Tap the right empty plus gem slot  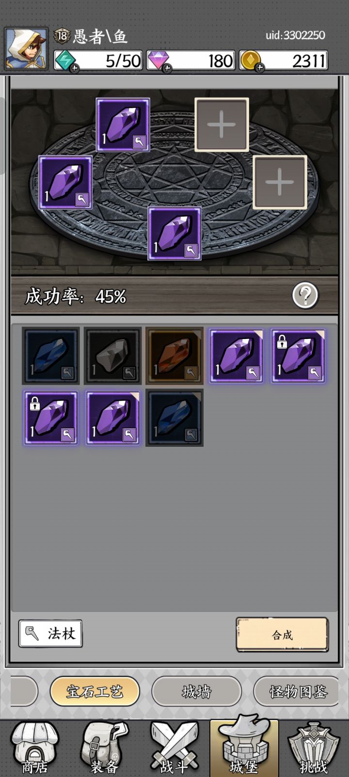pos(280,182)
